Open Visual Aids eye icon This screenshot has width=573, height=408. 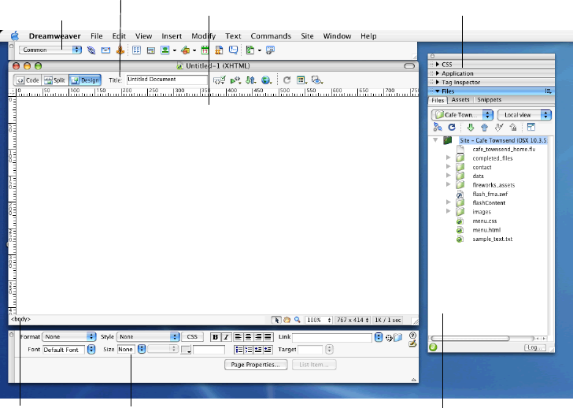(317, 80)
